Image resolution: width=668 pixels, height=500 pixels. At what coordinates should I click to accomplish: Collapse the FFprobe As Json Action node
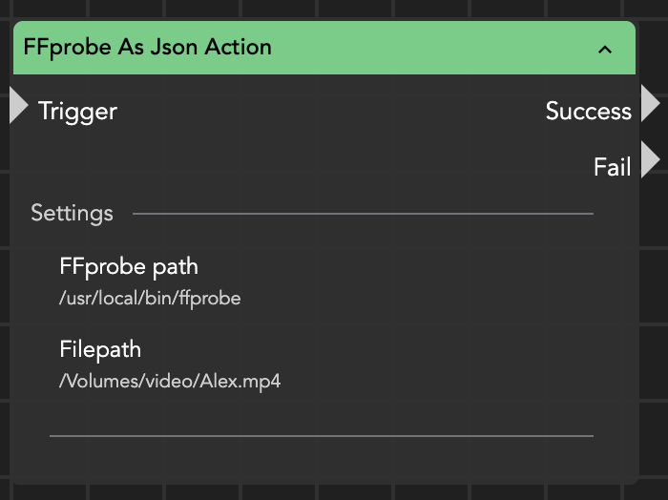click(x=605, y=49)
